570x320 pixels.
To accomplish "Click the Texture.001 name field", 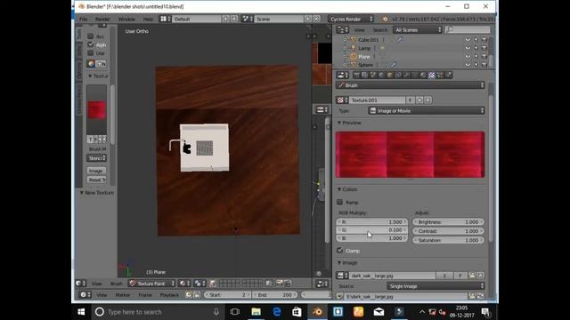I will [377, 100].
